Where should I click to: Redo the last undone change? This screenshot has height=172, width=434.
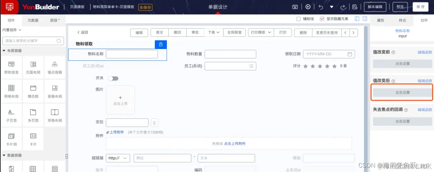pyautogui.click(x=343, y=7)
